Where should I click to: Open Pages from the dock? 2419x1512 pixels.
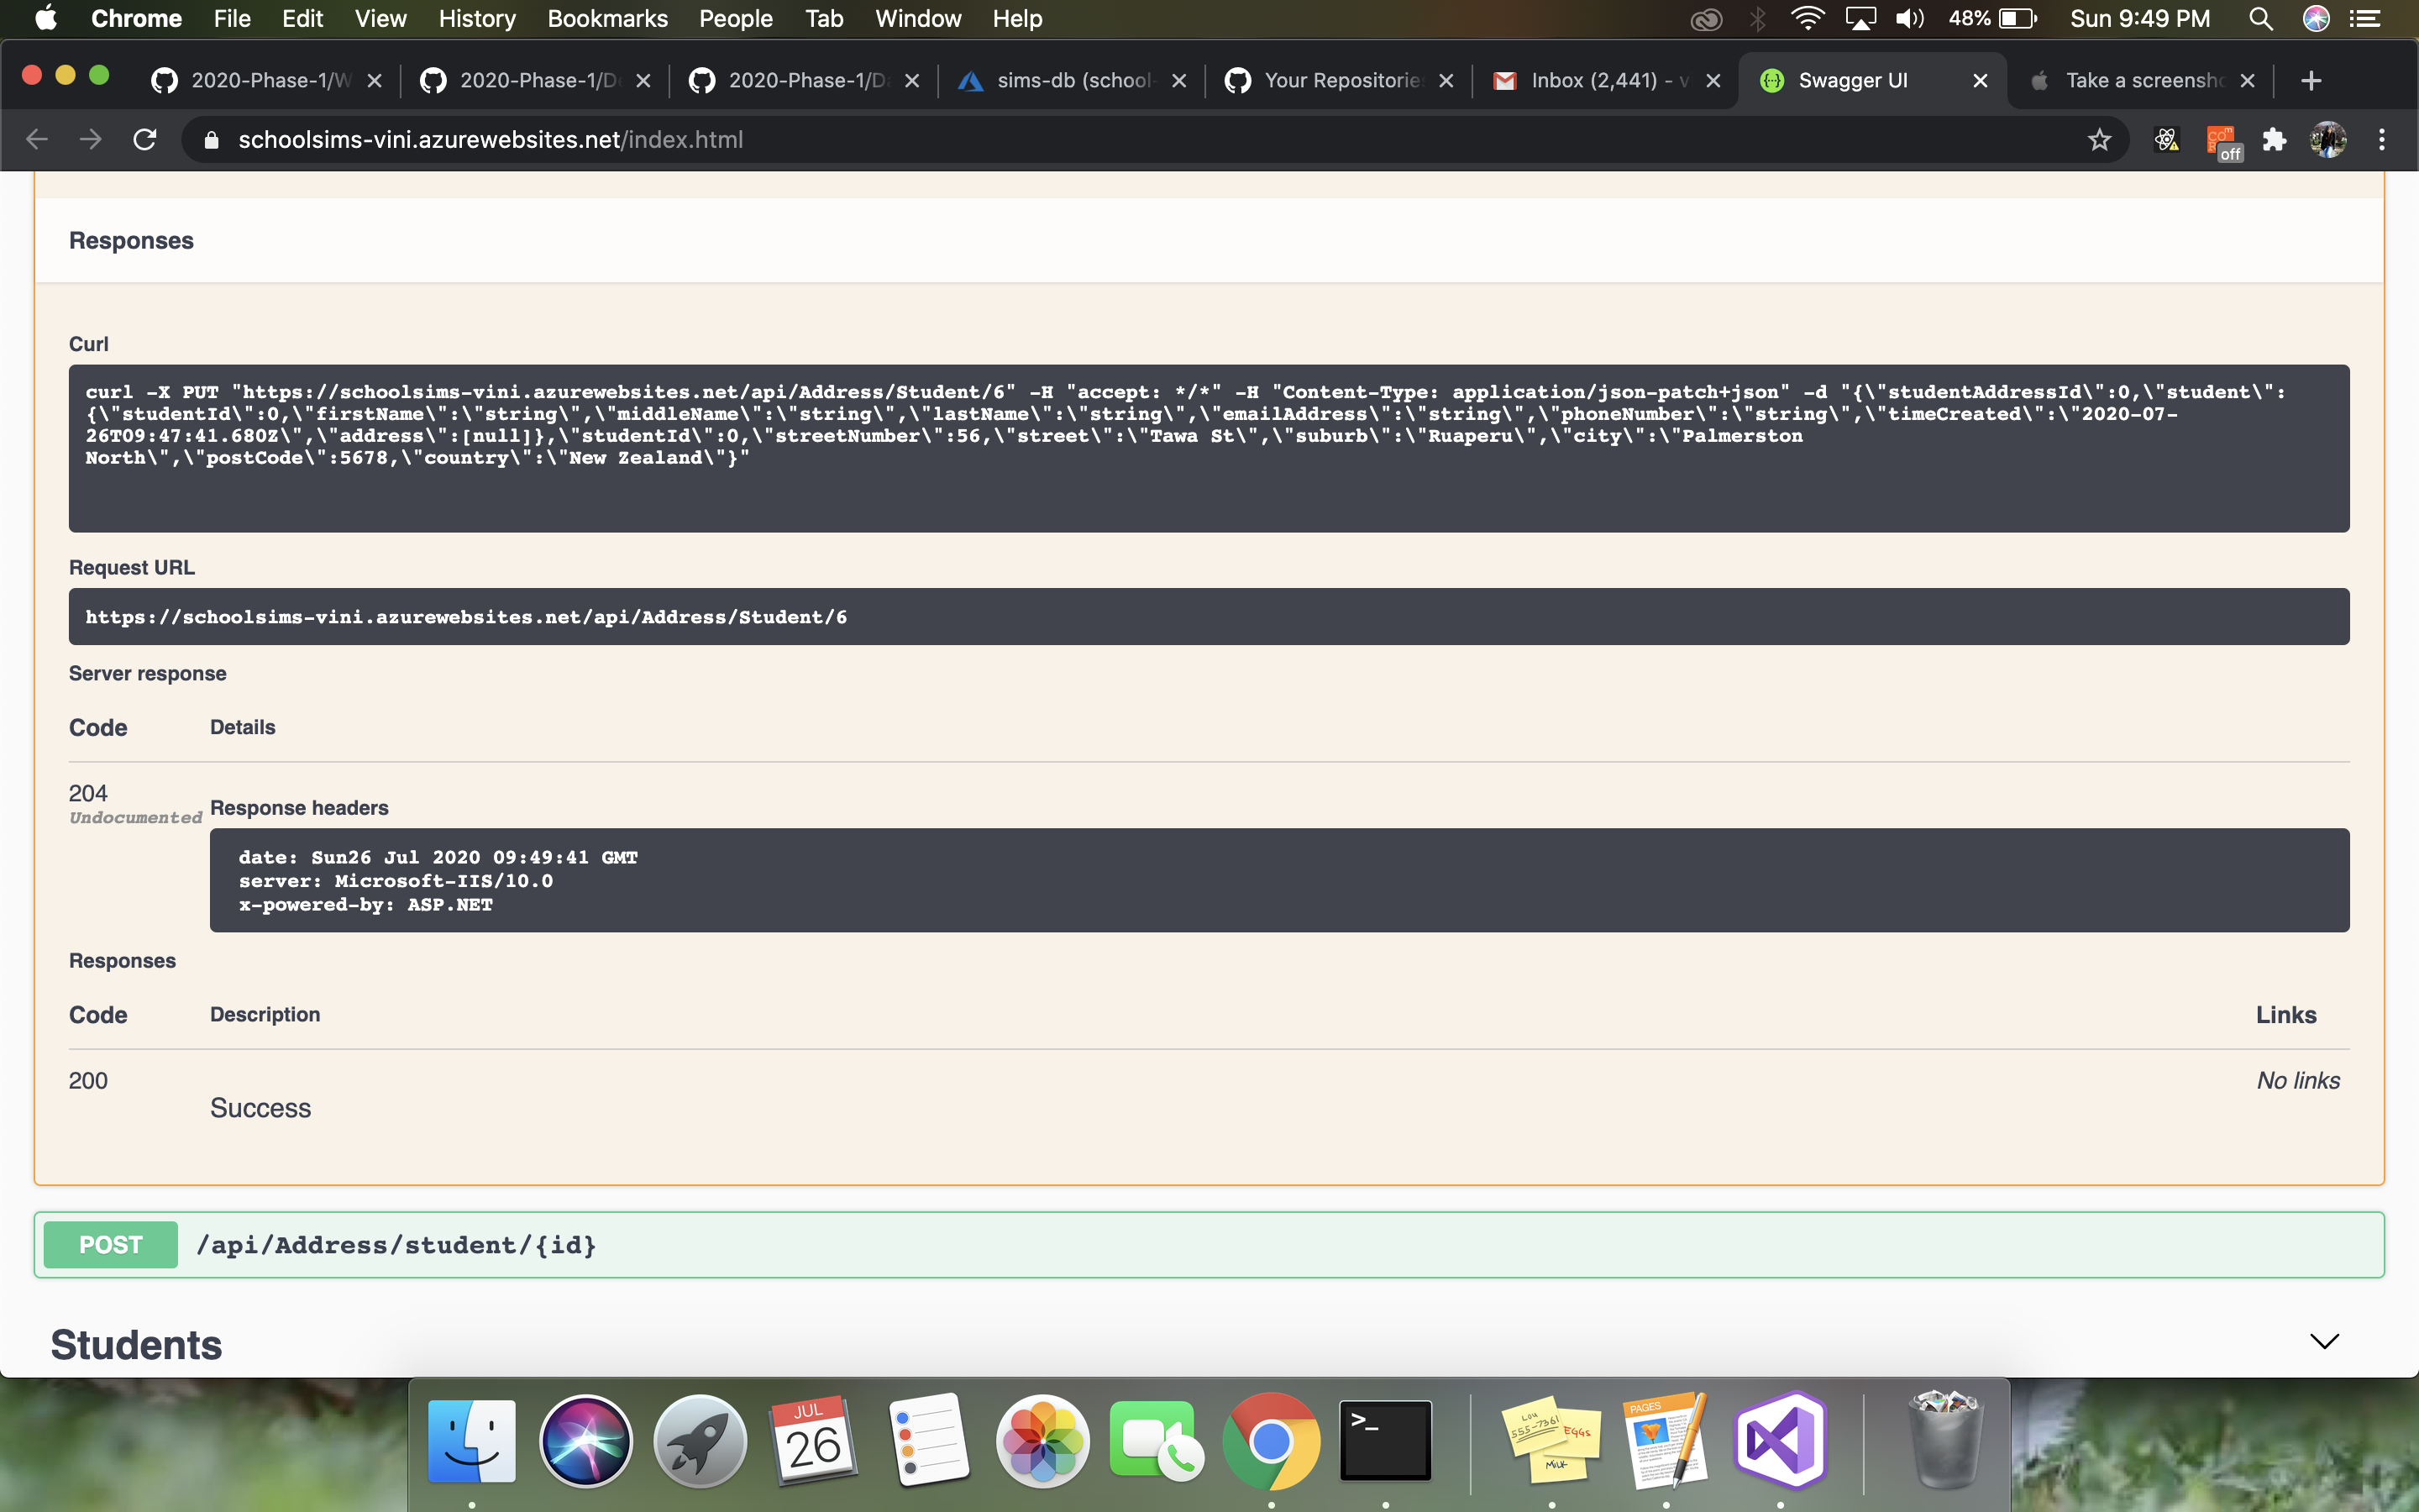click(1666, 1441)
